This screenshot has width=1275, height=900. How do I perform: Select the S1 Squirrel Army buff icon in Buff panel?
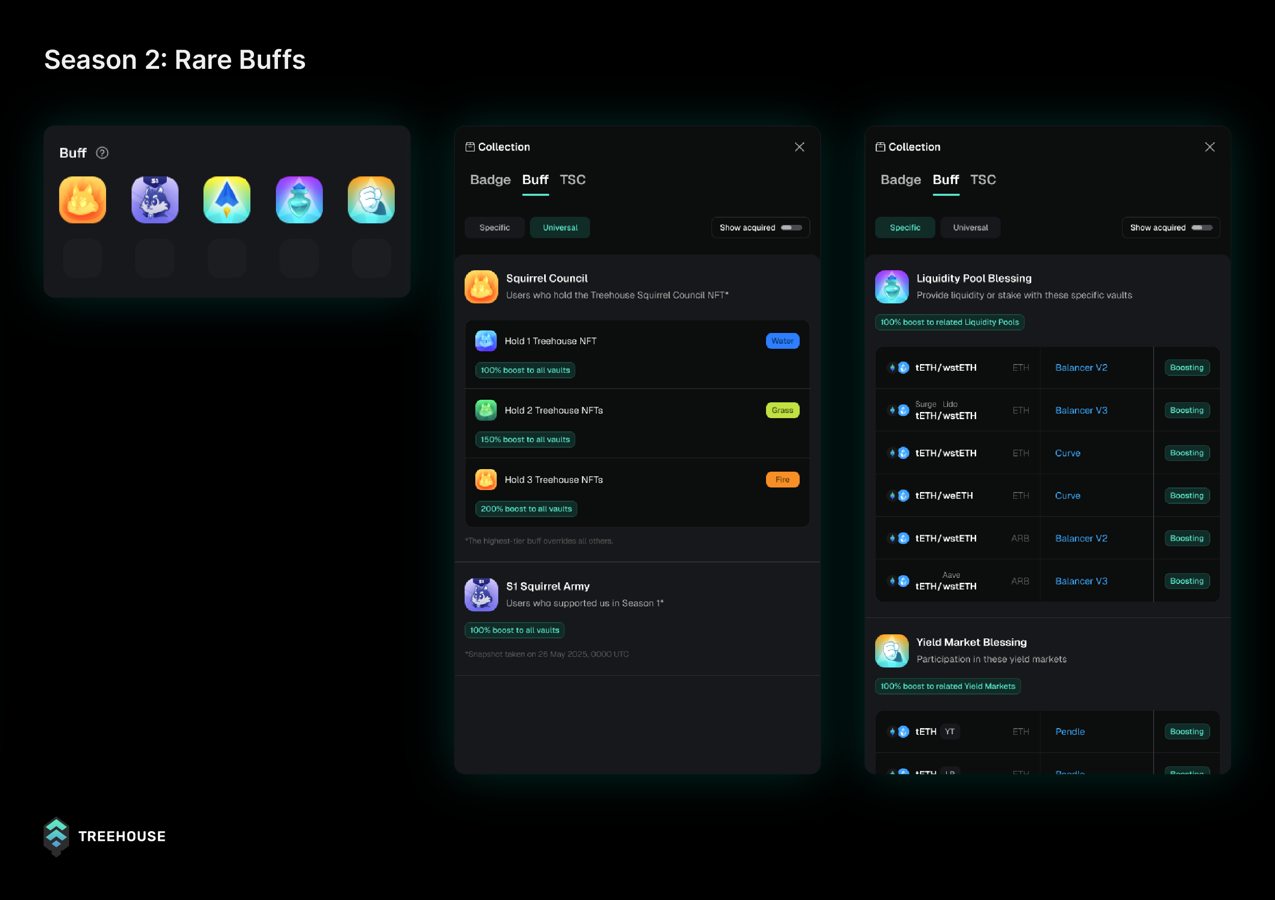pyautogui.click(x=155, y=200)
